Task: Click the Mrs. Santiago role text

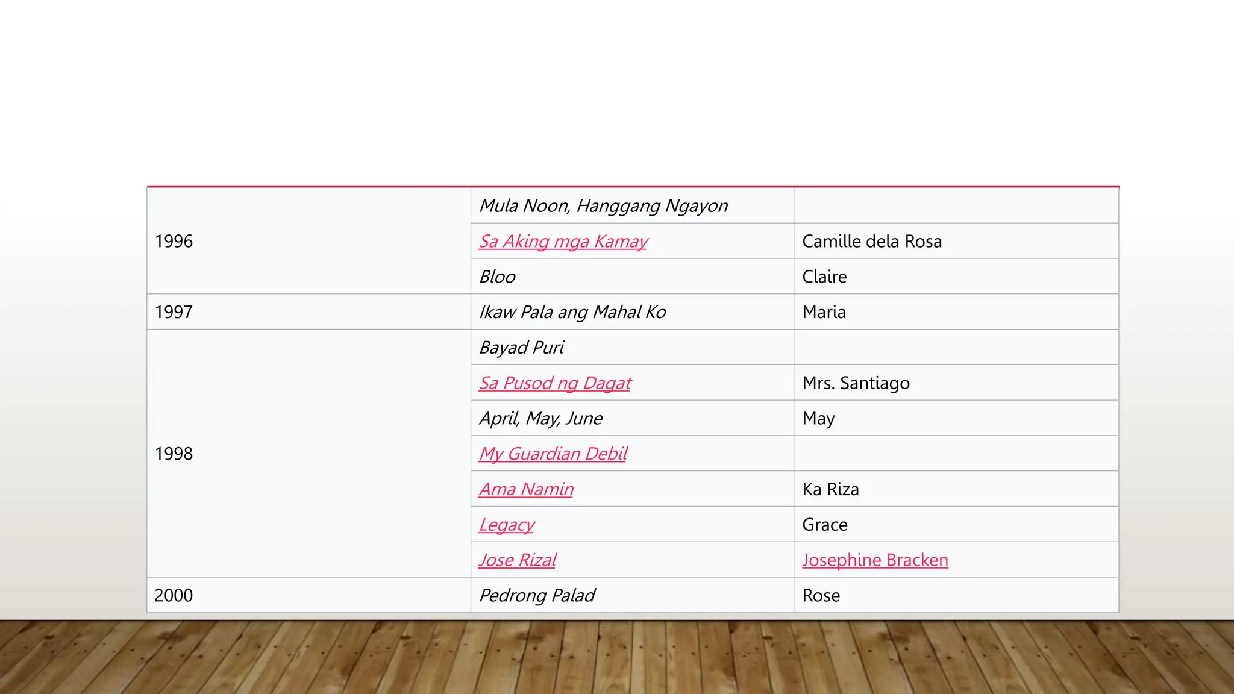Action: 856,383
